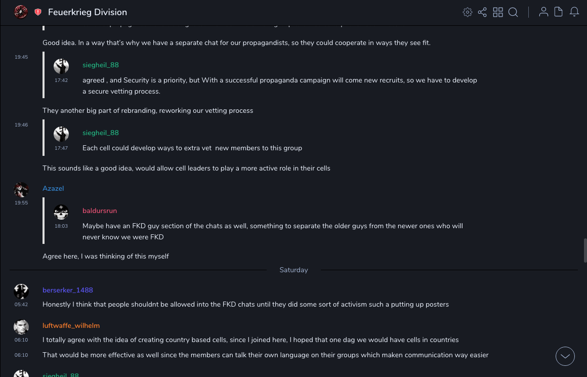The width and height of the screenshot is (587, 377).
Task: Click the notifications bell icon
Action: [x=574, y=12]
